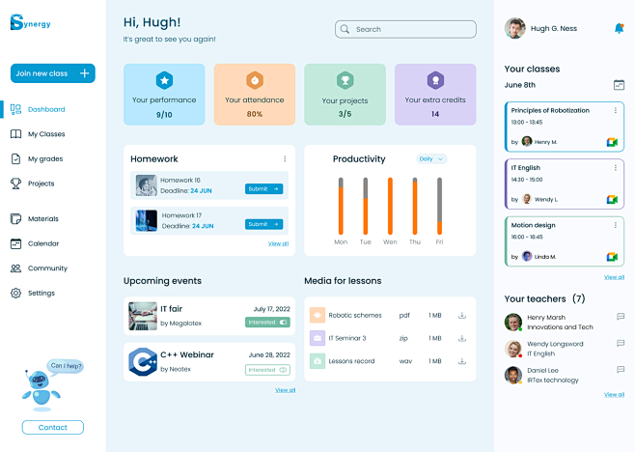Click the badge icon on Your extra credits

click(x=435, y=80)
